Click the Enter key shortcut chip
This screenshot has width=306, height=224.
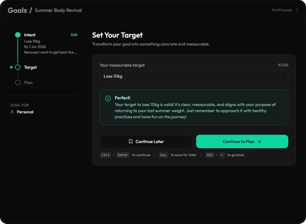point(123,155)
